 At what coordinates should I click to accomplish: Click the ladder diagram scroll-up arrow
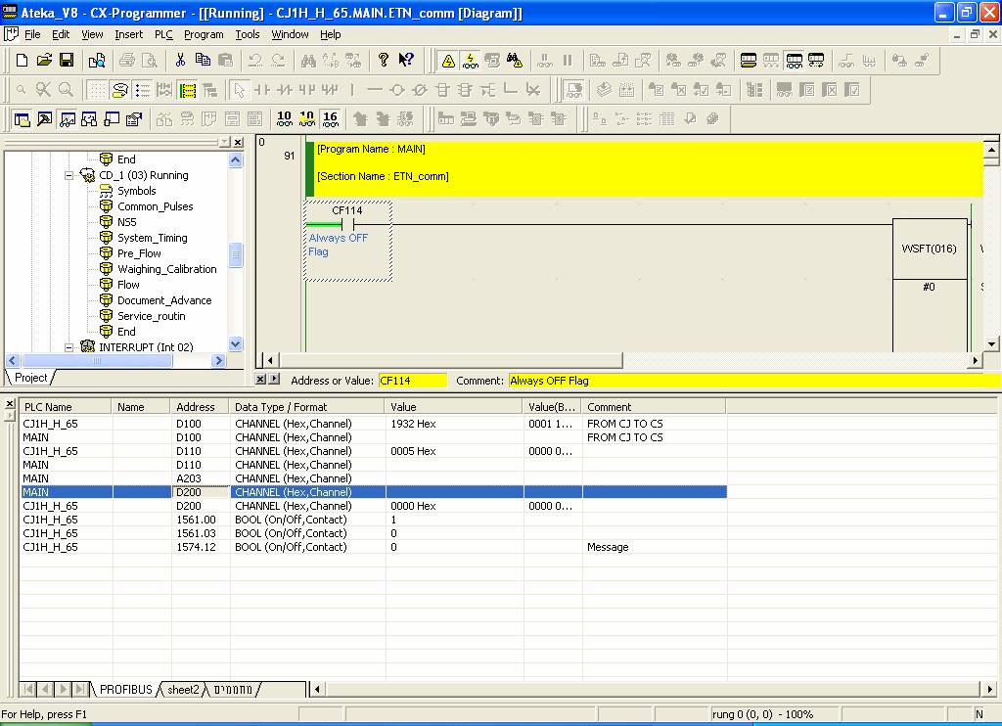[x=991, y=150]
